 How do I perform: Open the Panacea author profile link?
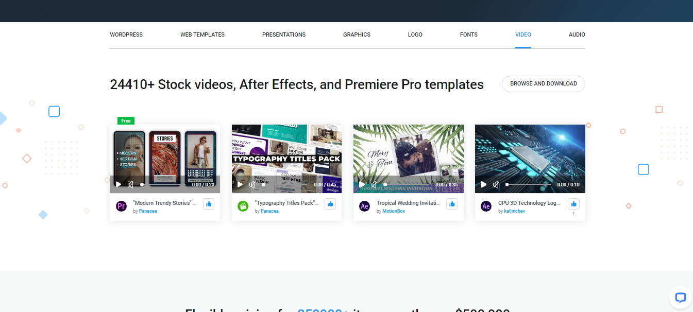(148, 211)
